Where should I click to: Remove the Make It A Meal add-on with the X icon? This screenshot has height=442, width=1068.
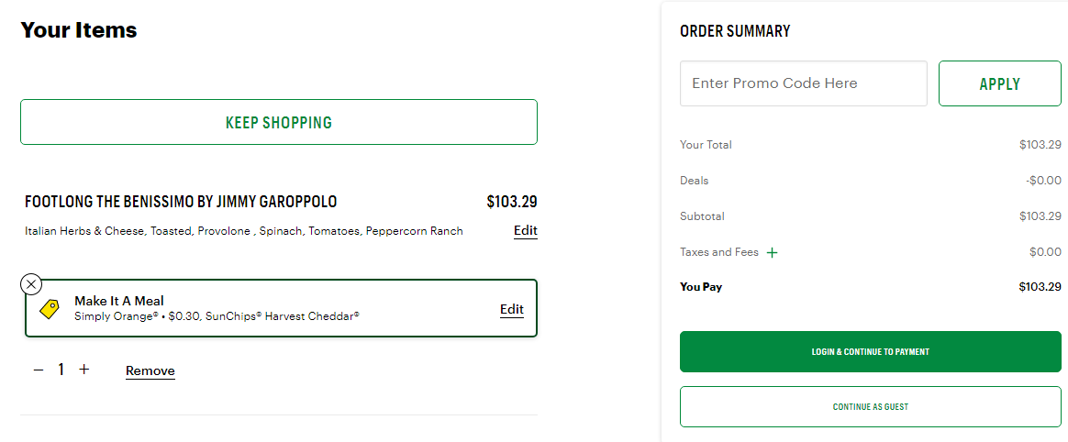tap(31, 284)
